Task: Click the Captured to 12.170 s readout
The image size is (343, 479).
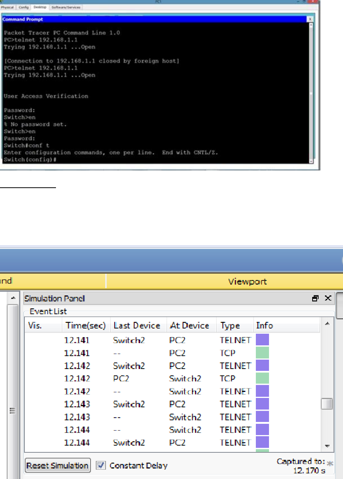Action: 301,466
